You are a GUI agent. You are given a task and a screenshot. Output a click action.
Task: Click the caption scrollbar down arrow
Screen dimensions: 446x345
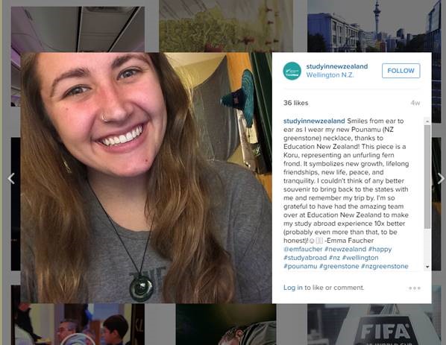coord(427,267)
